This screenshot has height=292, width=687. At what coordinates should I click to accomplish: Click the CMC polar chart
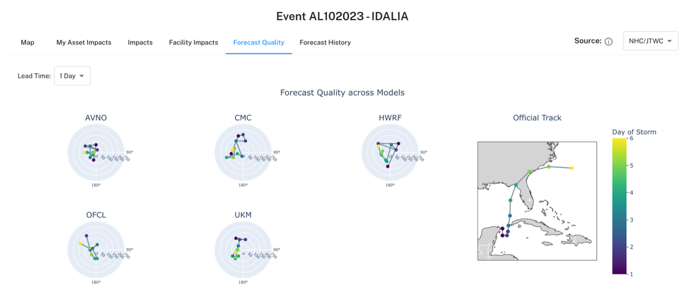tap(243, 152)
